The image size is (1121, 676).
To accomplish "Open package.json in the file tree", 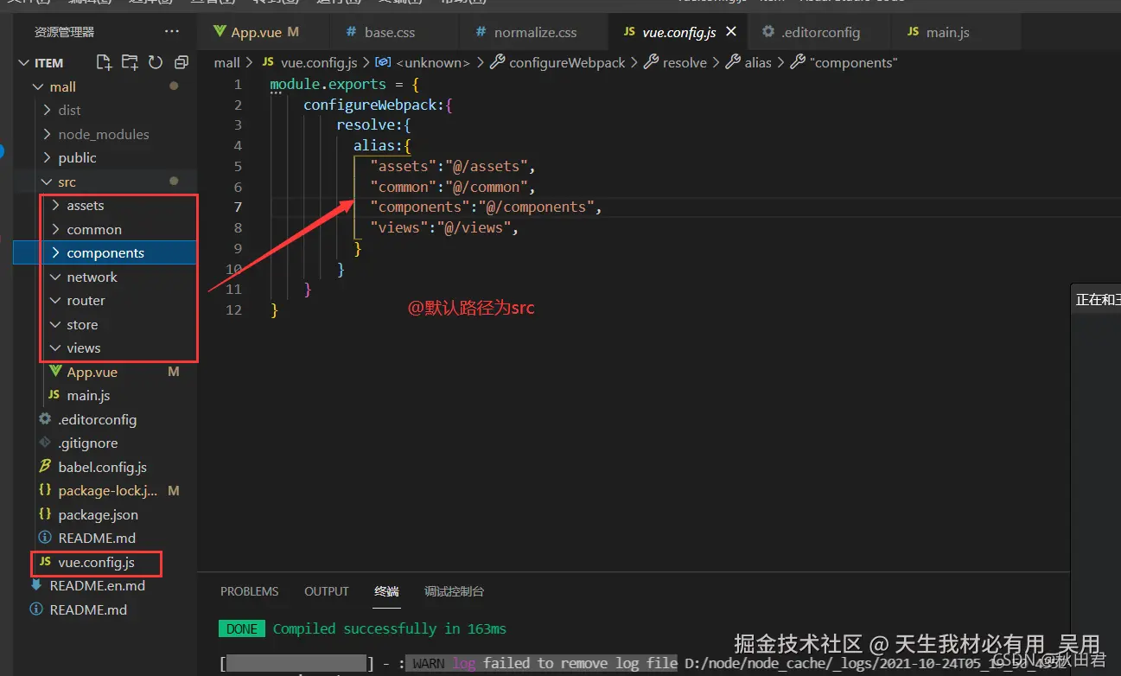I will click(x=98, y=514).
